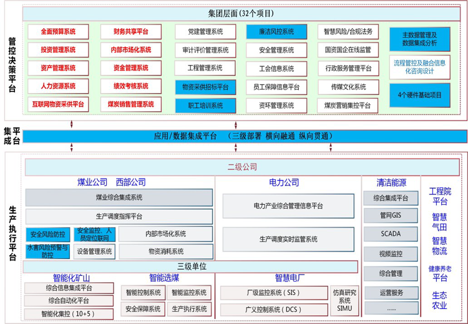The width and height of the screenshot is (468, 324).
Task: Open the 廉洁风控系统 blue box
Action: point(276,31)
